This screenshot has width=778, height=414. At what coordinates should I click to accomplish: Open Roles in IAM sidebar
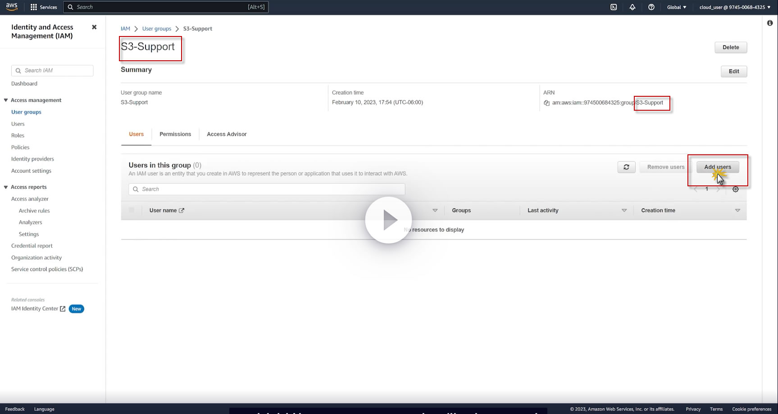(18, 135)
